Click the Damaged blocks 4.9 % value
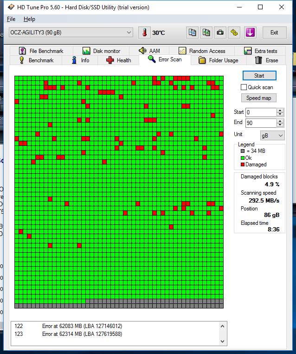 pyautogui.click(x=272, y=184)
